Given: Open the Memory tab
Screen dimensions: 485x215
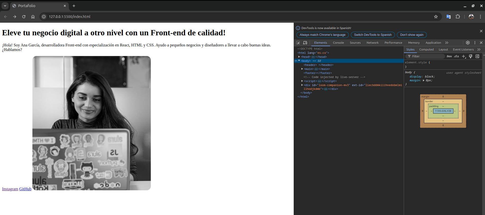Looking at the screenshot, I should tap(414, 43).
